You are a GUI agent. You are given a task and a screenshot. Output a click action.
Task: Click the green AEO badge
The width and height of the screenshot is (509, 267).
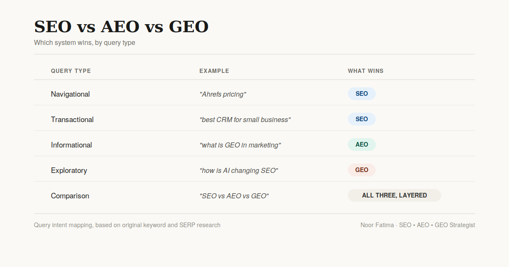(x=362, y=145)
